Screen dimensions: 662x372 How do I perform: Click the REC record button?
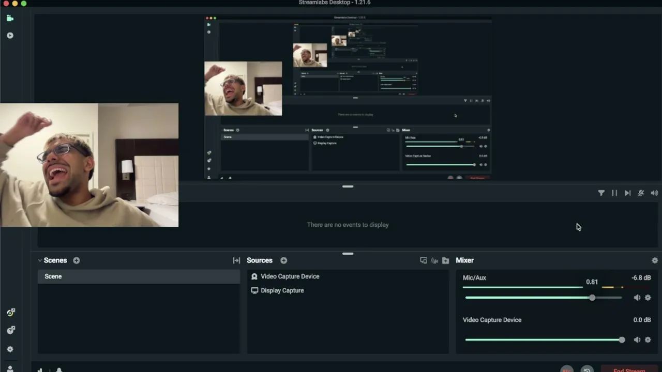(x=567, y=369)
